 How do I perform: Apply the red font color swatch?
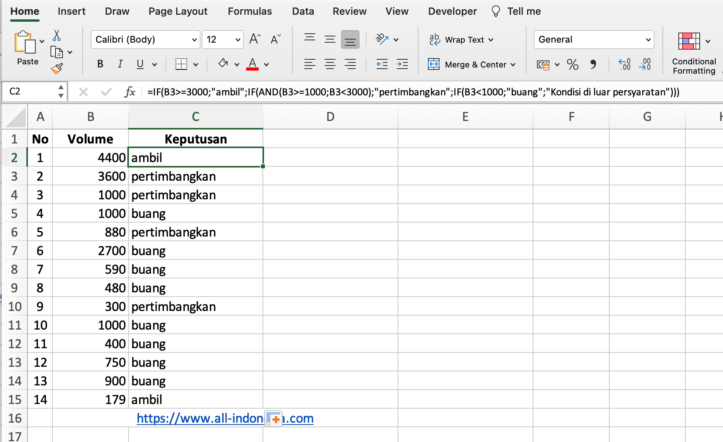point(252,64)
